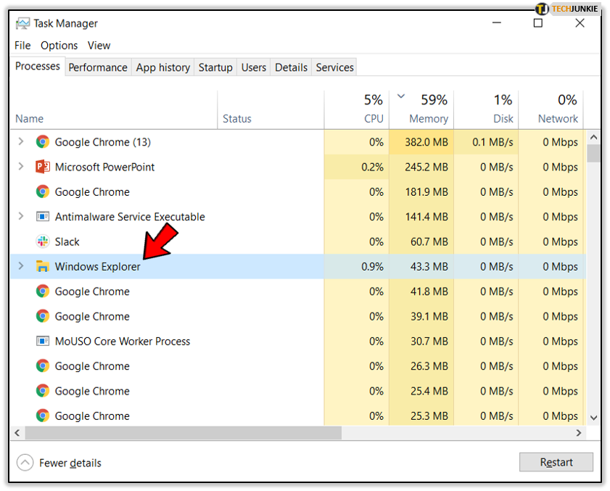Viewport: 610px width, 491px height.
Task: Click the 0.2% CPU value for PowerPoint
Action: (x=372, y=167)
